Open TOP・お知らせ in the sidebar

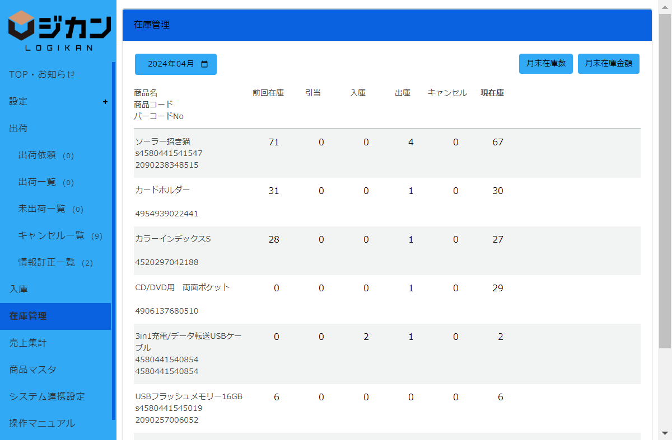tap(42, 74)
